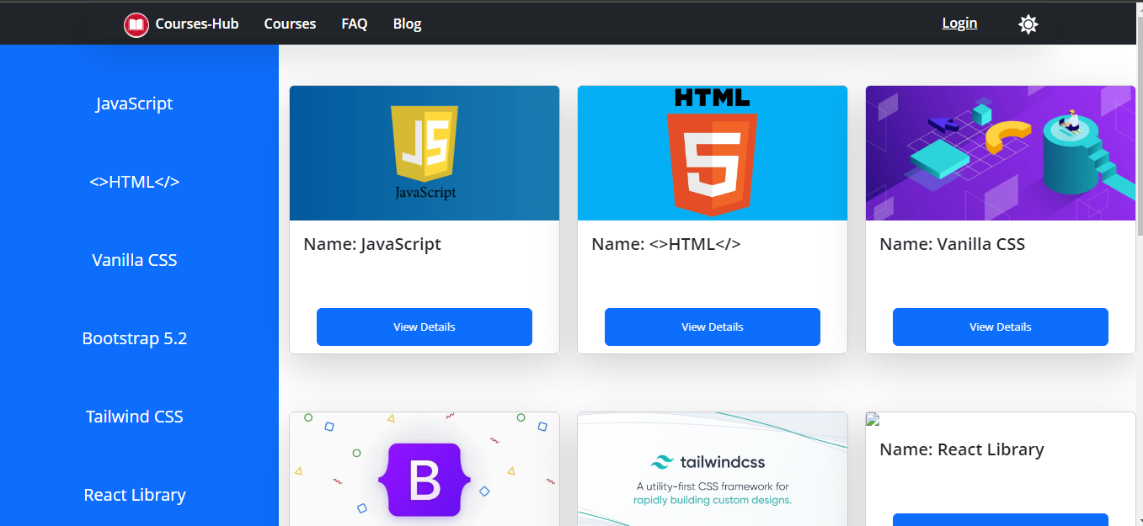Toggle the sun theme switch icon
This screenshot has height=526, width=1143.
pyautogui.click(x=1028, y=24)
